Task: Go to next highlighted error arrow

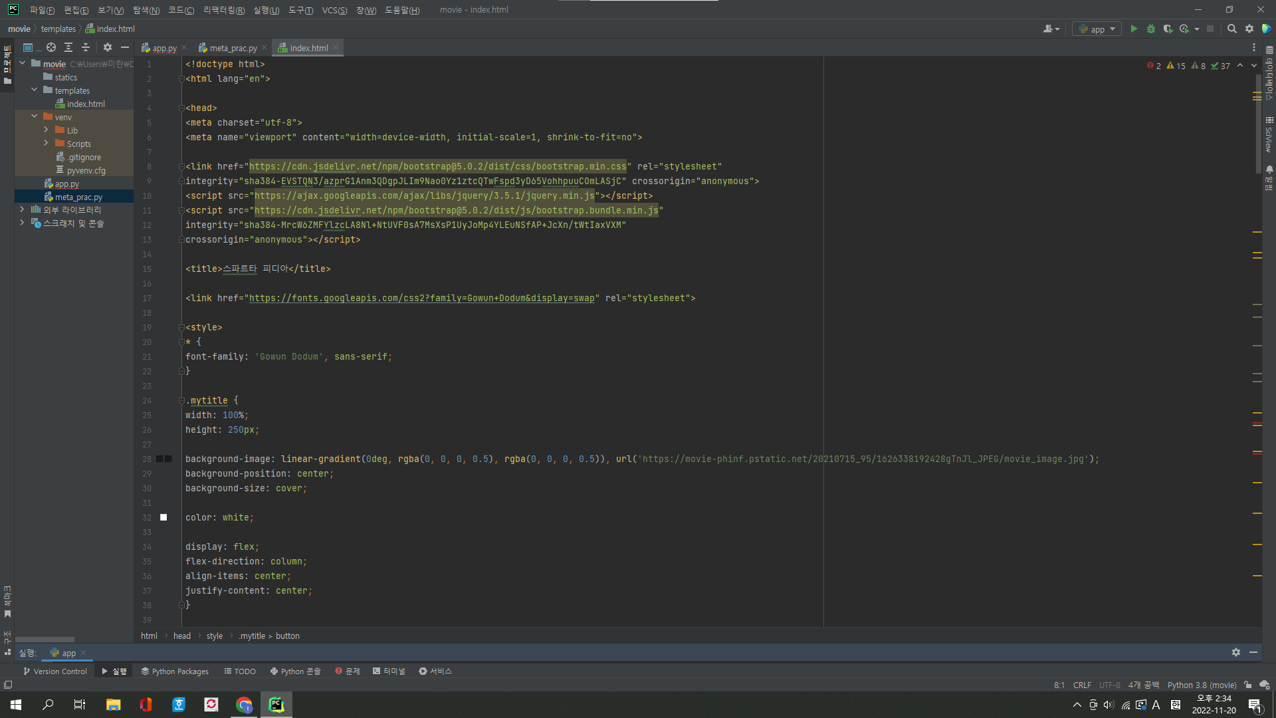Action: [1254, 66]
